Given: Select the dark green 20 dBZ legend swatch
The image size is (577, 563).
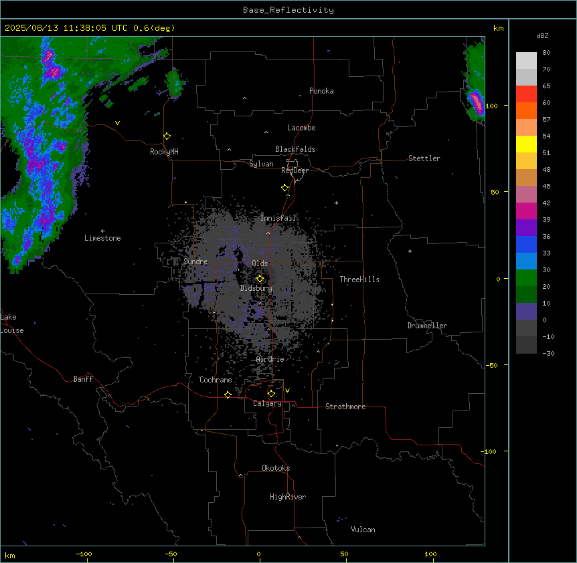Looking at the screenshot, I should (526, 295).
